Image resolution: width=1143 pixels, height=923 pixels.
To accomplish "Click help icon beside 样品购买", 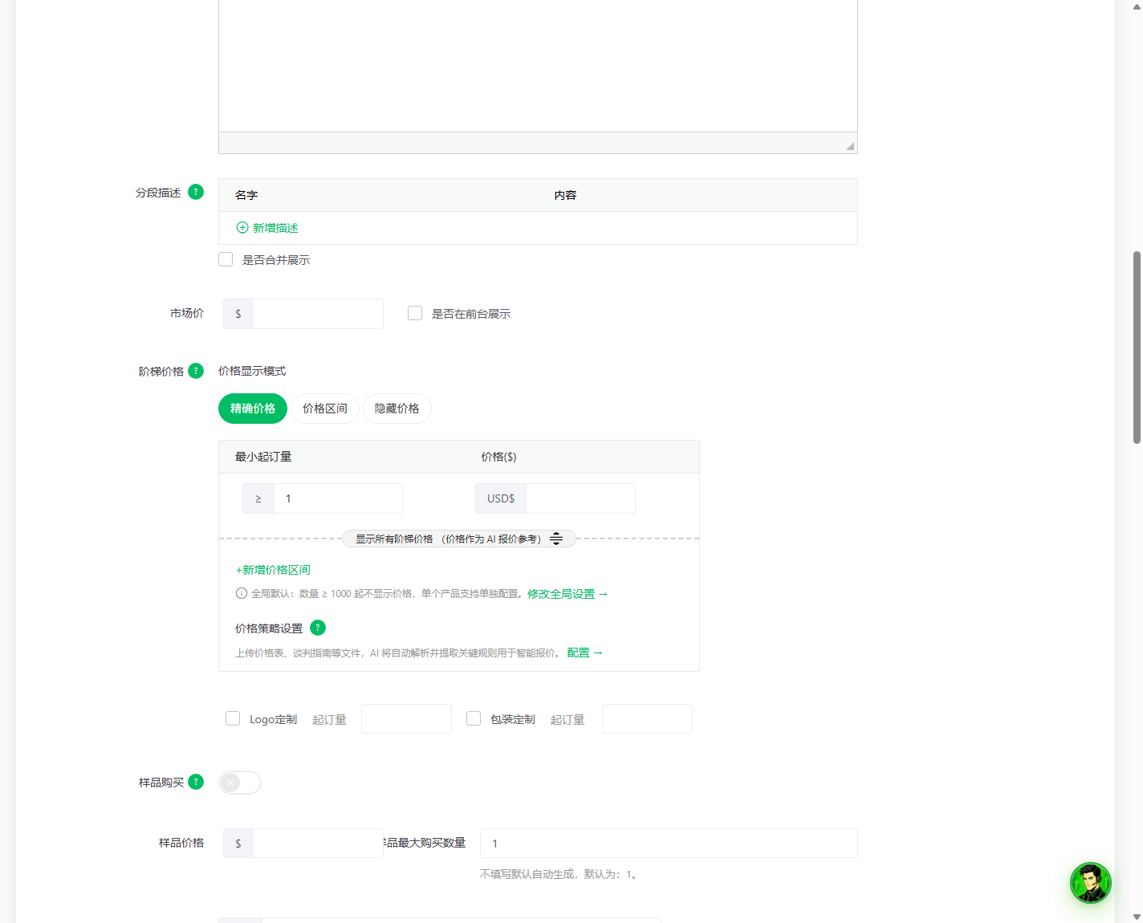I will pyautogui.click(x=196, y=782).
